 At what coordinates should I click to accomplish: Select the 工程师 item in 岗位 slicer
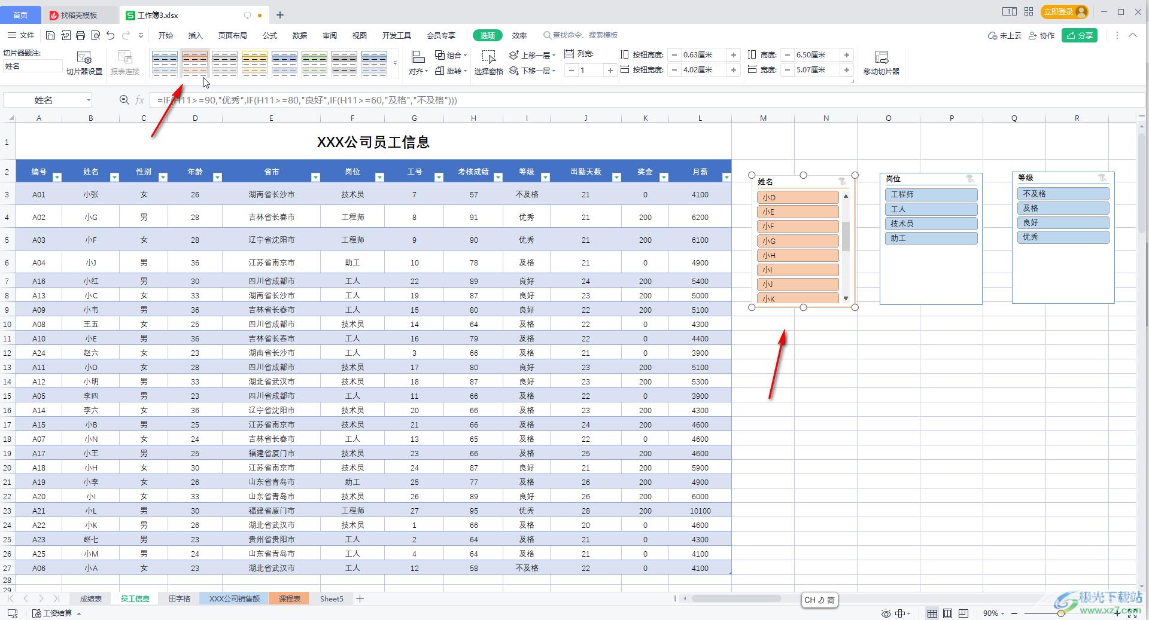click(x=931, y=194)
